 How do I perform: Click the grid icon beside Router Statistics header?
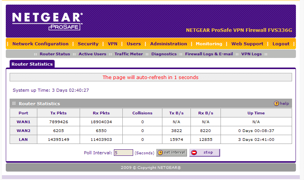click(14, 104)
